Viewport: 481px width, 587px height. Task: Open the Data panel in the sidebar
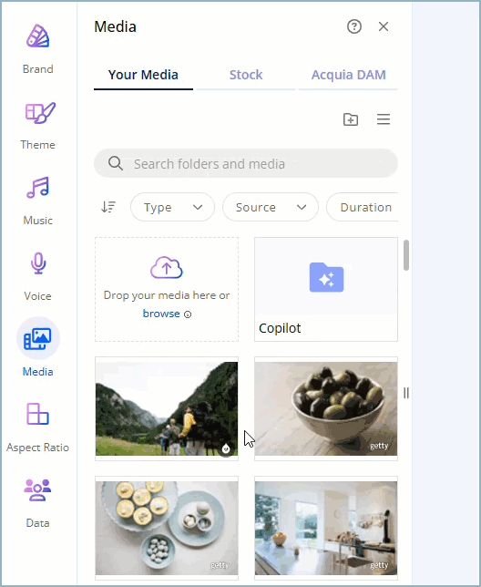click(37, 503)
